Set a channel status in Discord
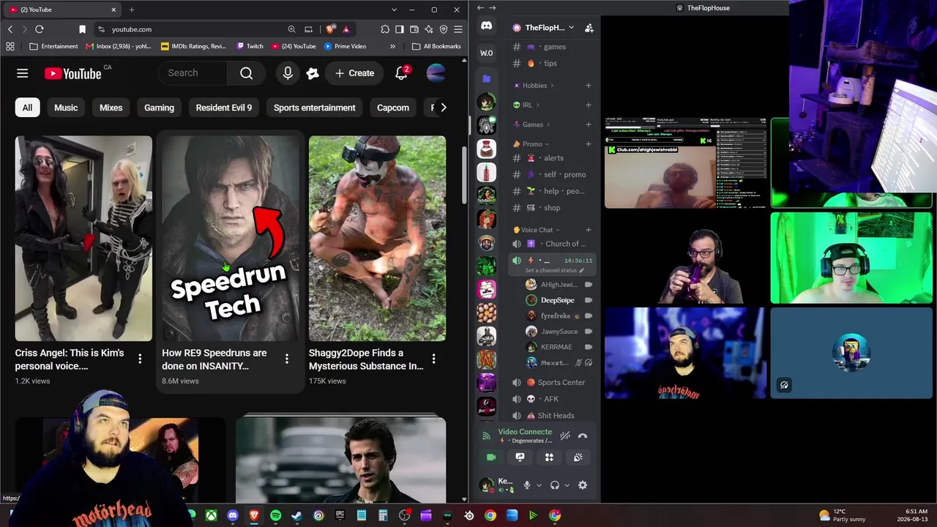937x527 pixels. 555,271
